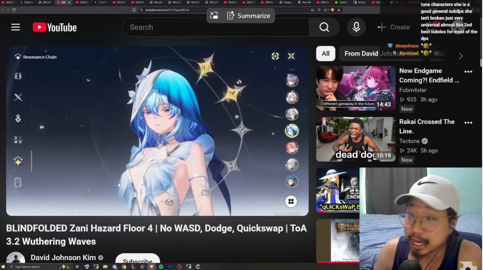Open Spotify from the taskbar
This screenshot has height=270, width=483.
(161, 267)
